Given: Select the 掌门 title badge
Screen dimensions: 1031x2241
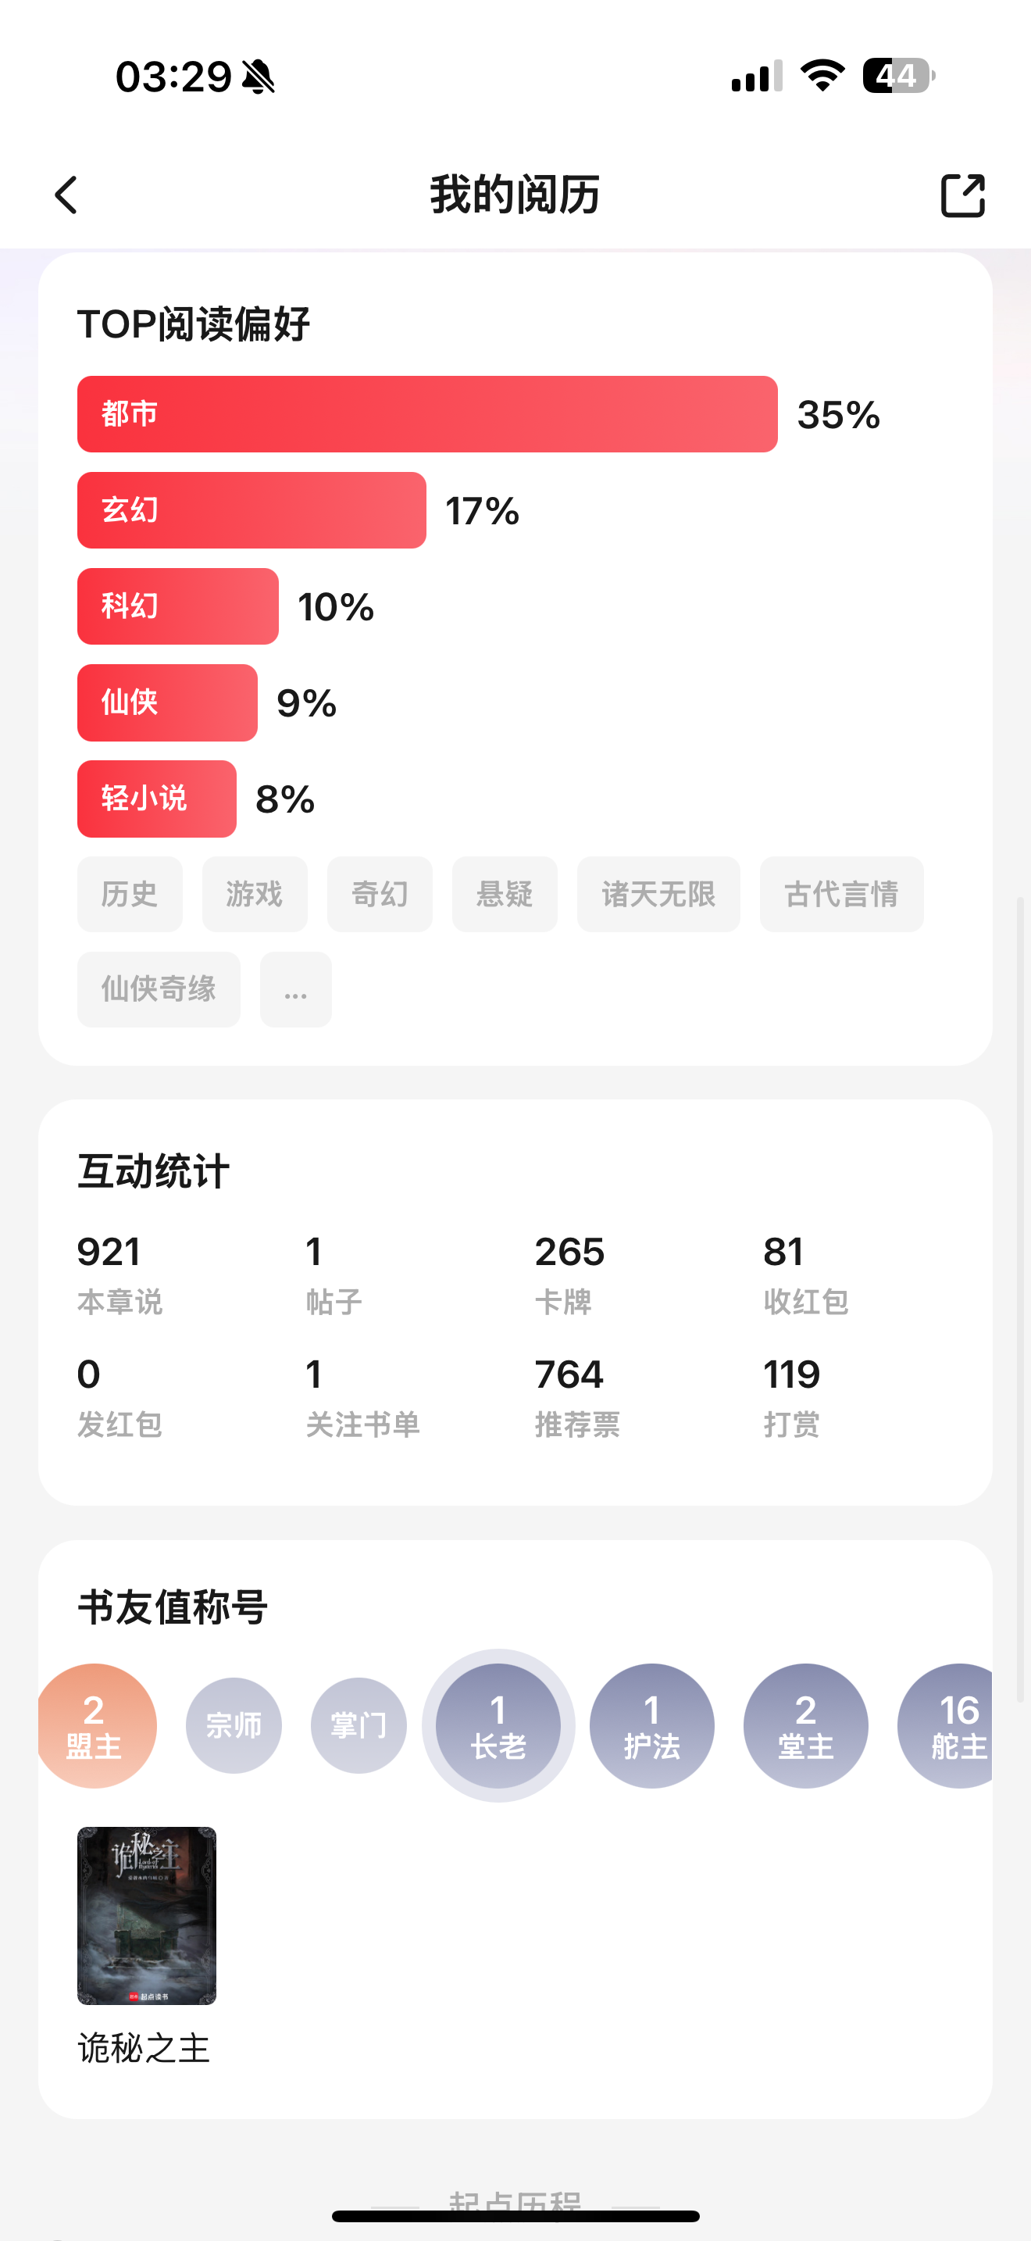Looking at the screenshot, I should [x=359, y=1725].
